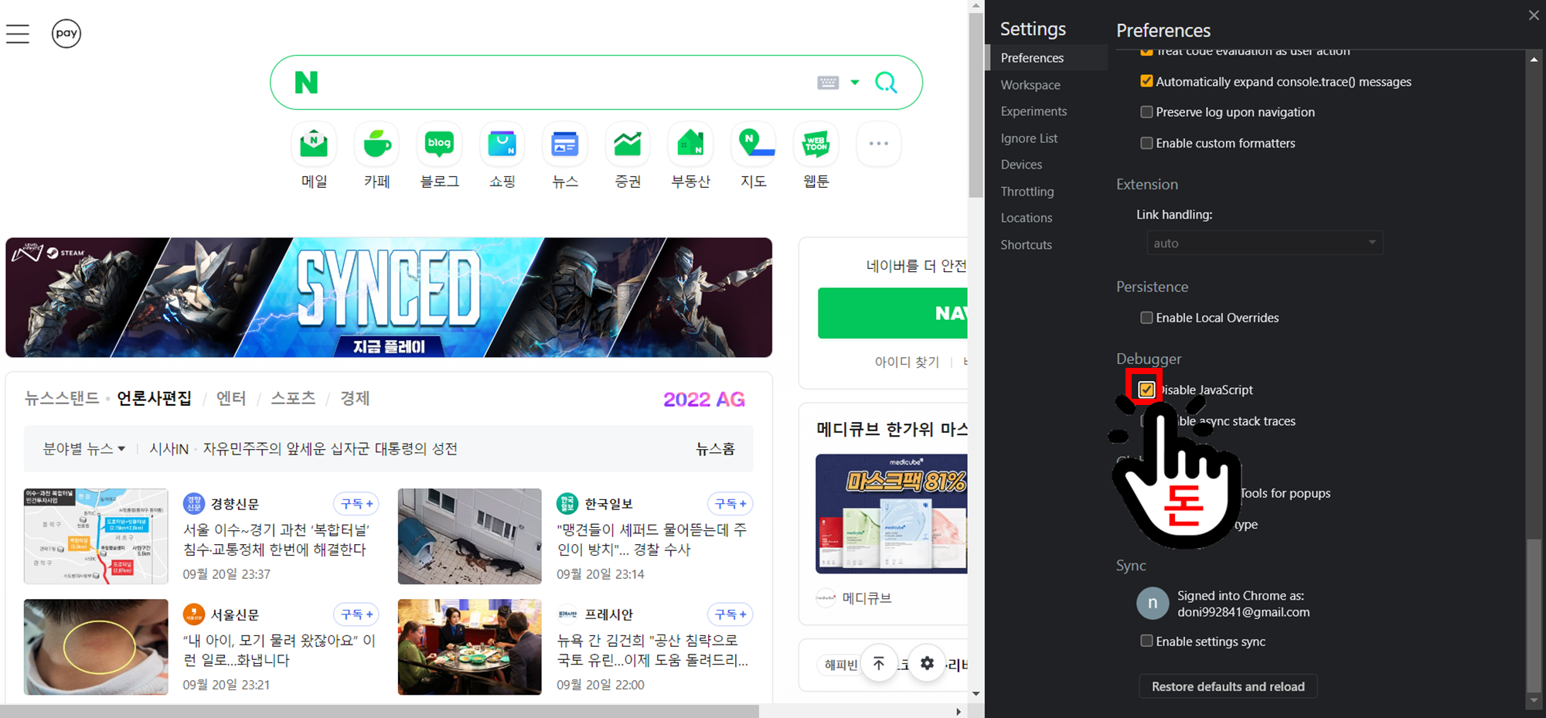Click the 2022 AG banner
This screenshot has height=718, width=1546.
[x=704, y=400]
